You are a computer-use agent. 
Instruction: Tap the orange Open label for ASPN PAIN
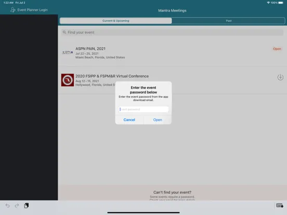[277, 49]
